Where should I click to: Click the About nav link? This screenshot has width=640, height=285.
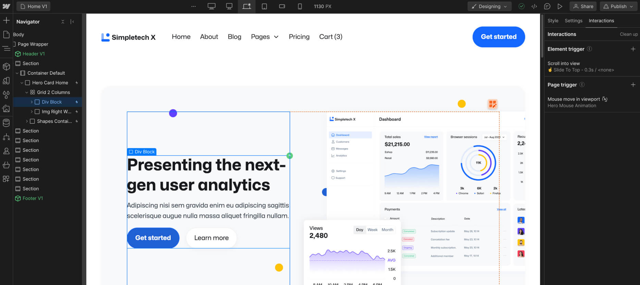point(209,37)
